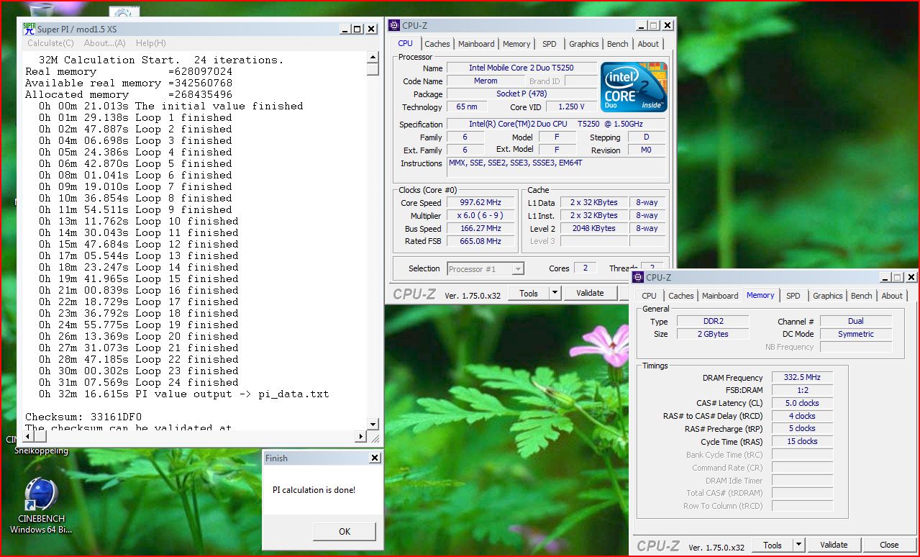Open the gear desktop icon at the top of the screen

click(124, 12)
